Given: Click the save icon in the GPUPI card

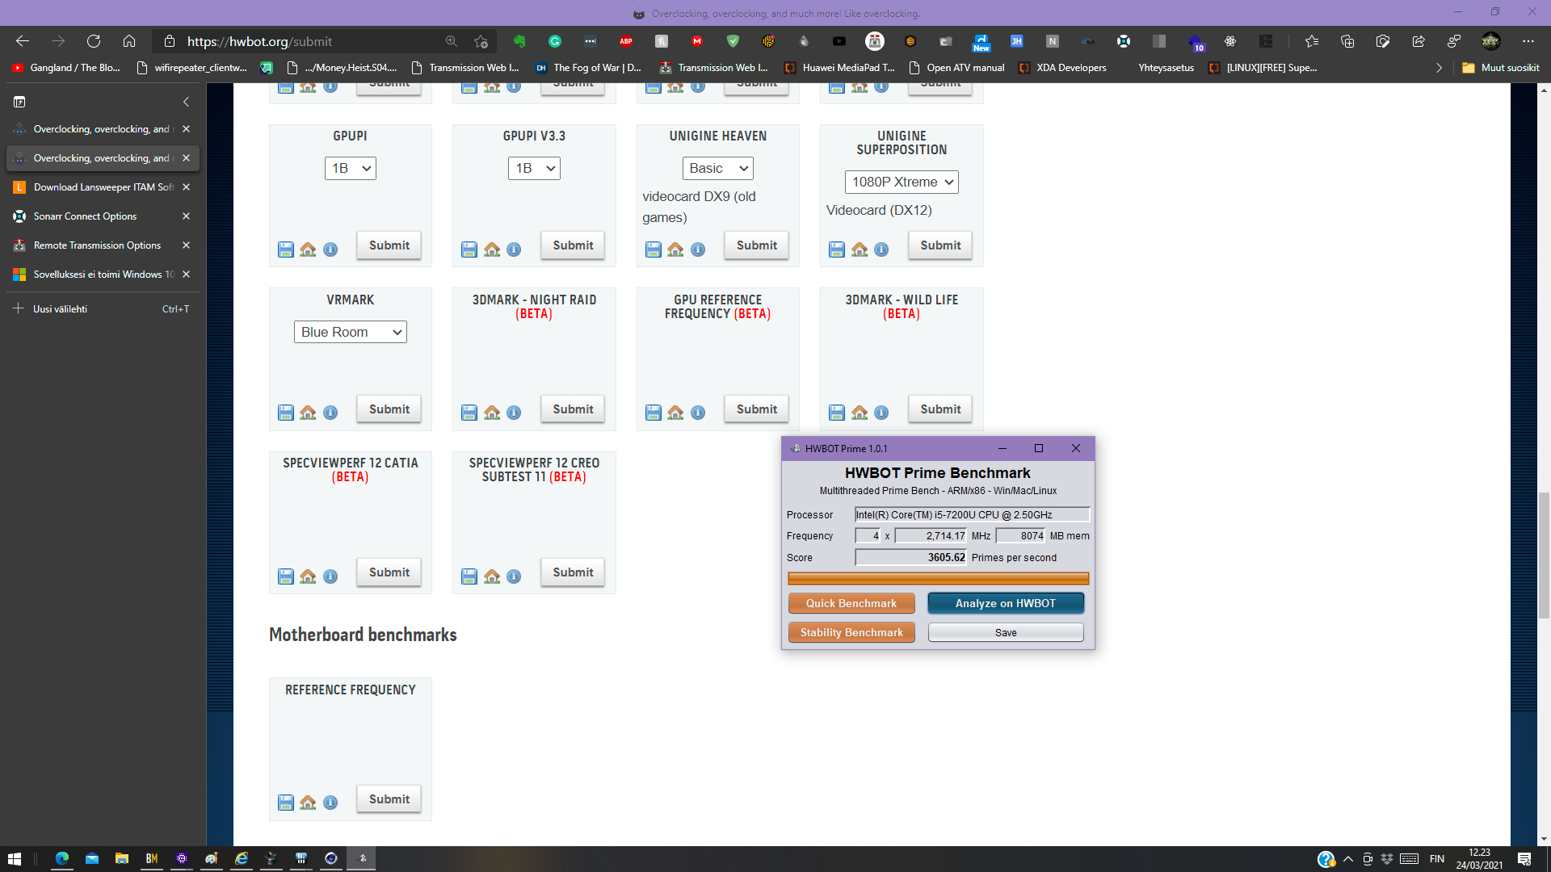Looking at the screenshot, I should point(286,249).
